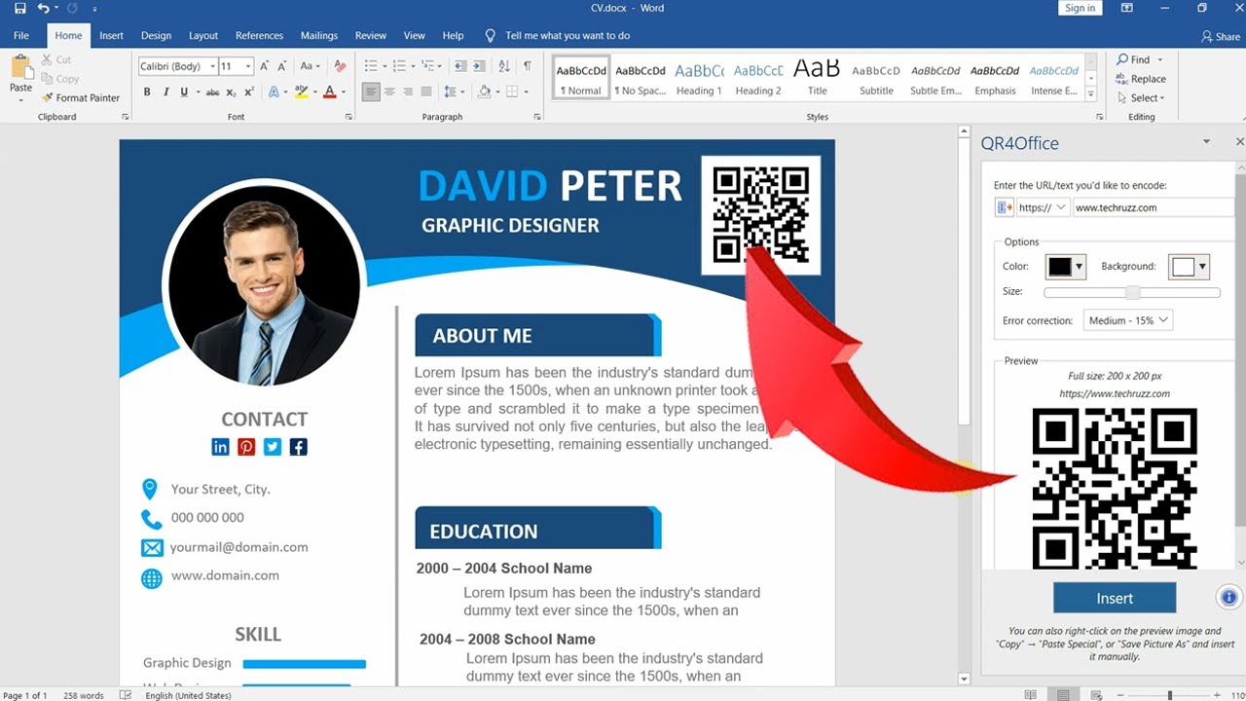Switch to the Layout ribbon tab
The height and width of the screenshot is (701, 1246).
pyautogui.click(x=203, y=35)
